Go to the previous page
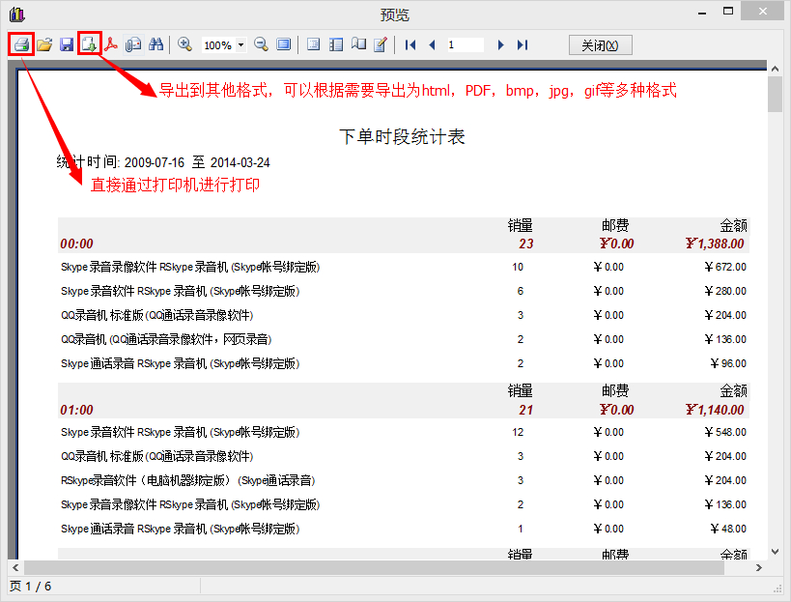 pos(432,44)
